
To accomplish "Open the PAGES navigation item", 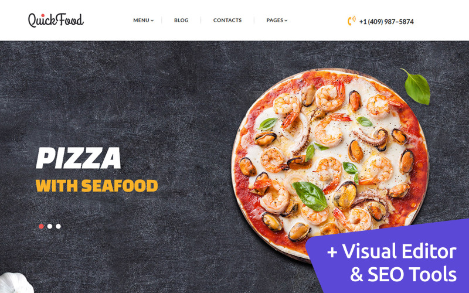I will 277,21.
